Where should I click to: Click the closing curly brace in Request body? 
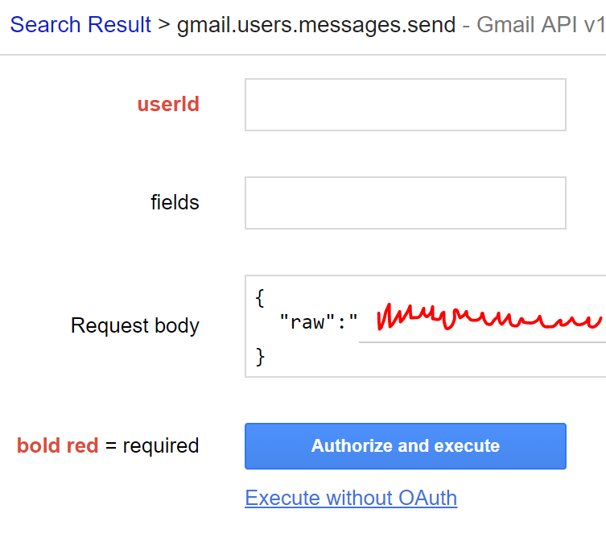coord(260,356)
